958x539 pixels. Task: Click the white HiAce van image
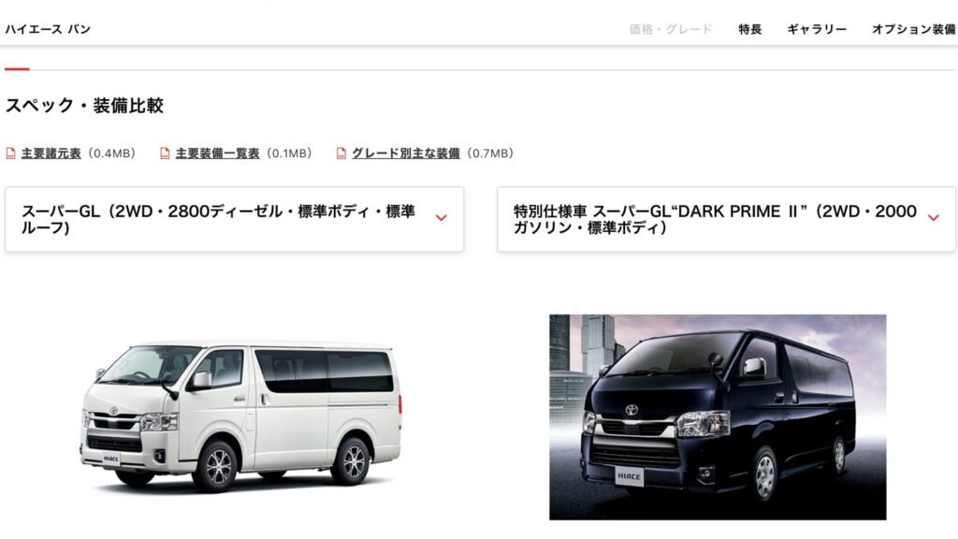coord(241,416)
